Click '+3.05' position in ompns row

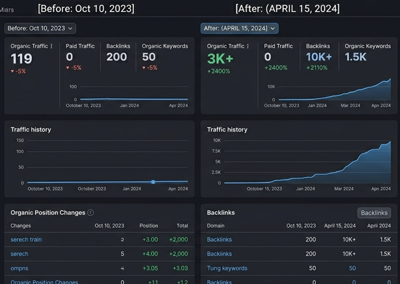[150, 268]
